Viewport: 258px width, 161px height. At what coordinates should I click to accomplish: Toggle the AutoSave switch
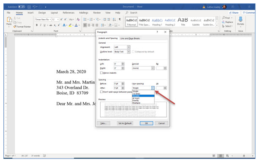[x=22, y=7]
